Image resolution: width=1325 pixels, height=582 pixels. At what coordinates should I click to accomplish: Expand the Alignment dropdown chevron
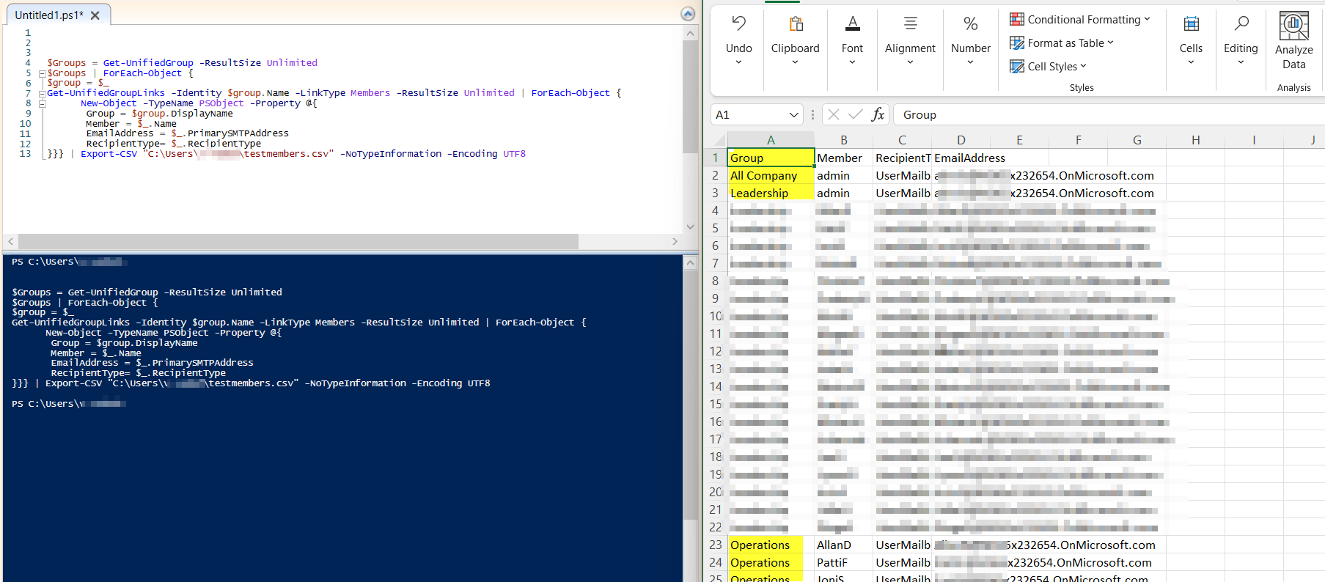pos(910,62)
